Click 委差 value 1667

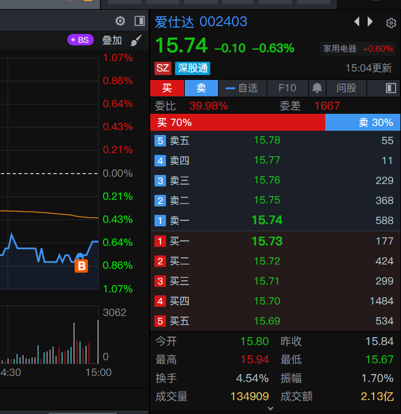(327, 106)
